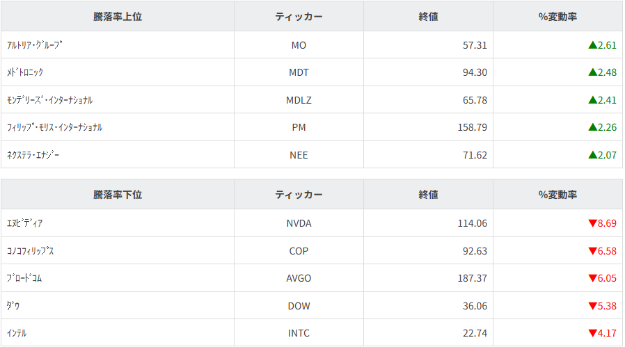Image resolution: width=625 pixels, height=347 pixels.
Task: Click the closing price 187.37
Action: click(470, 278)
